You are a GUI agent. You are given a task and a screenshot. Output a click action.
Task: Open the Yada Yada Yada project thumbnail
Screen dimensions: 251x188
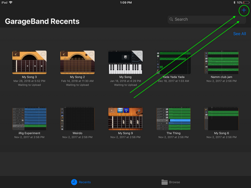(x=174, y=62)
